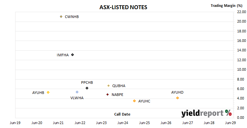Click the yieldreport logo text

[x=203, y=113]
